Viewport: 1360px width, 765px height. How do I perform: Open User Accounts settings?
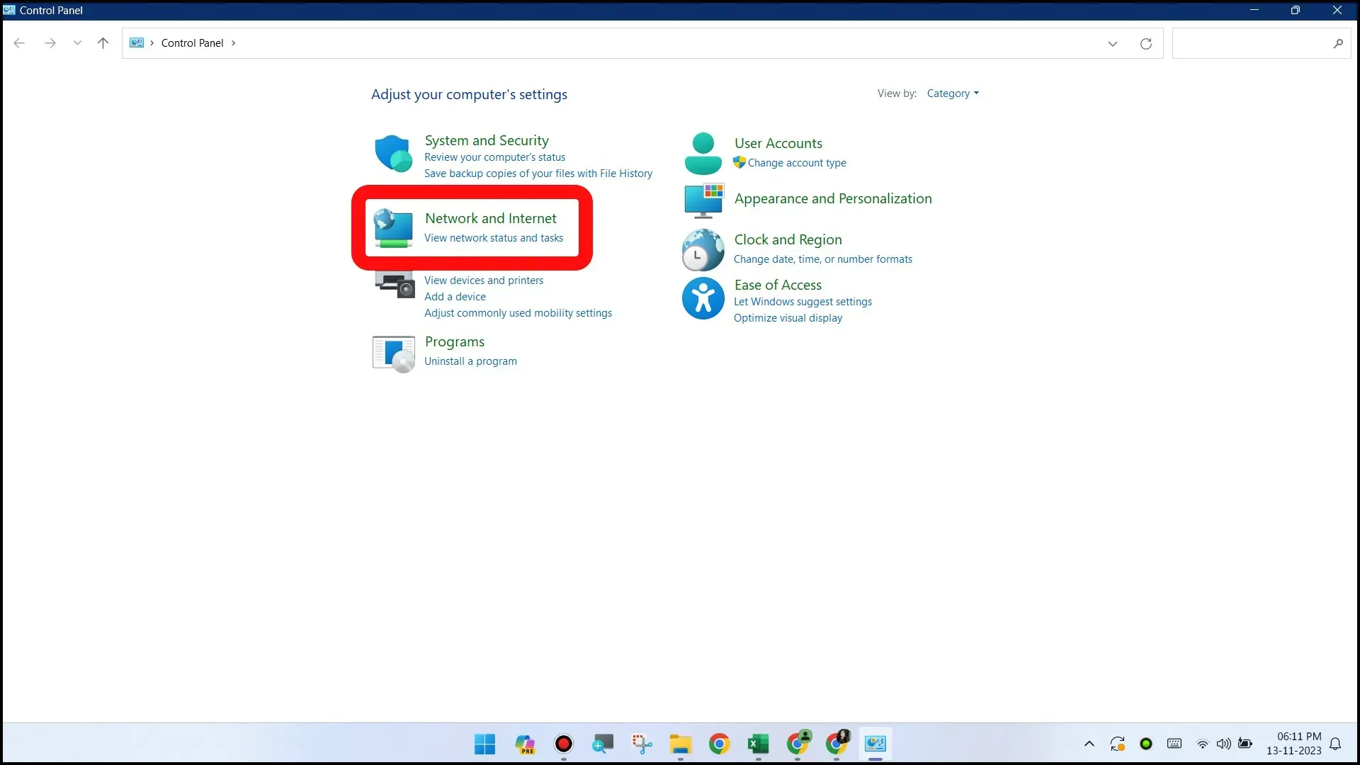[x=779, y=143]
